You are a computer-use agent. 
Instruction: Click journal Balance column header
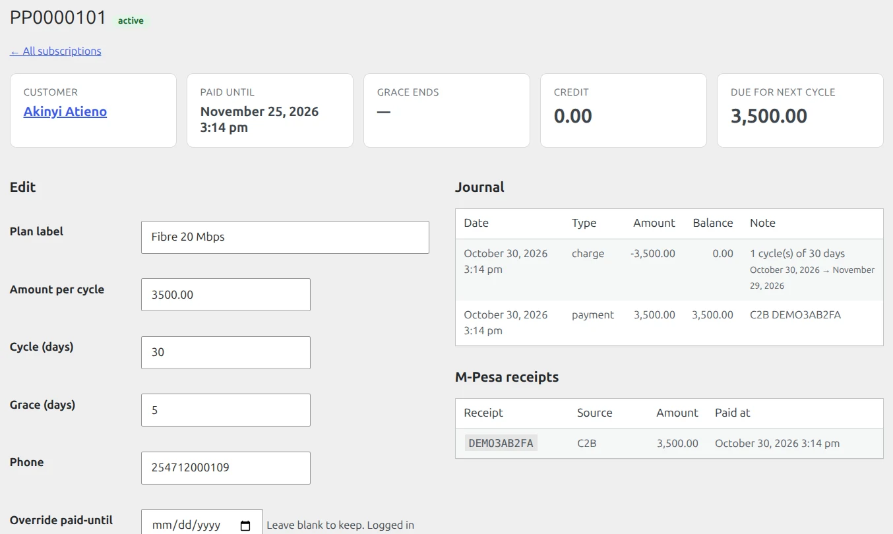click(x=713, y=223)
